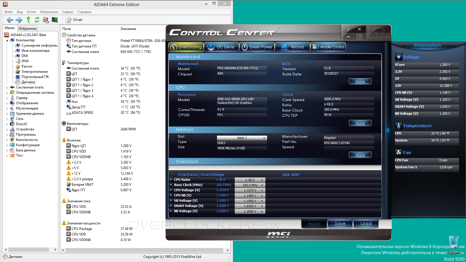Click More button in Mainboard section

(360, 82)
